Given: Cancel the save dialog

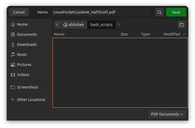Looking at the screenshot, I should pyautogui.click(x=19, y=12).
